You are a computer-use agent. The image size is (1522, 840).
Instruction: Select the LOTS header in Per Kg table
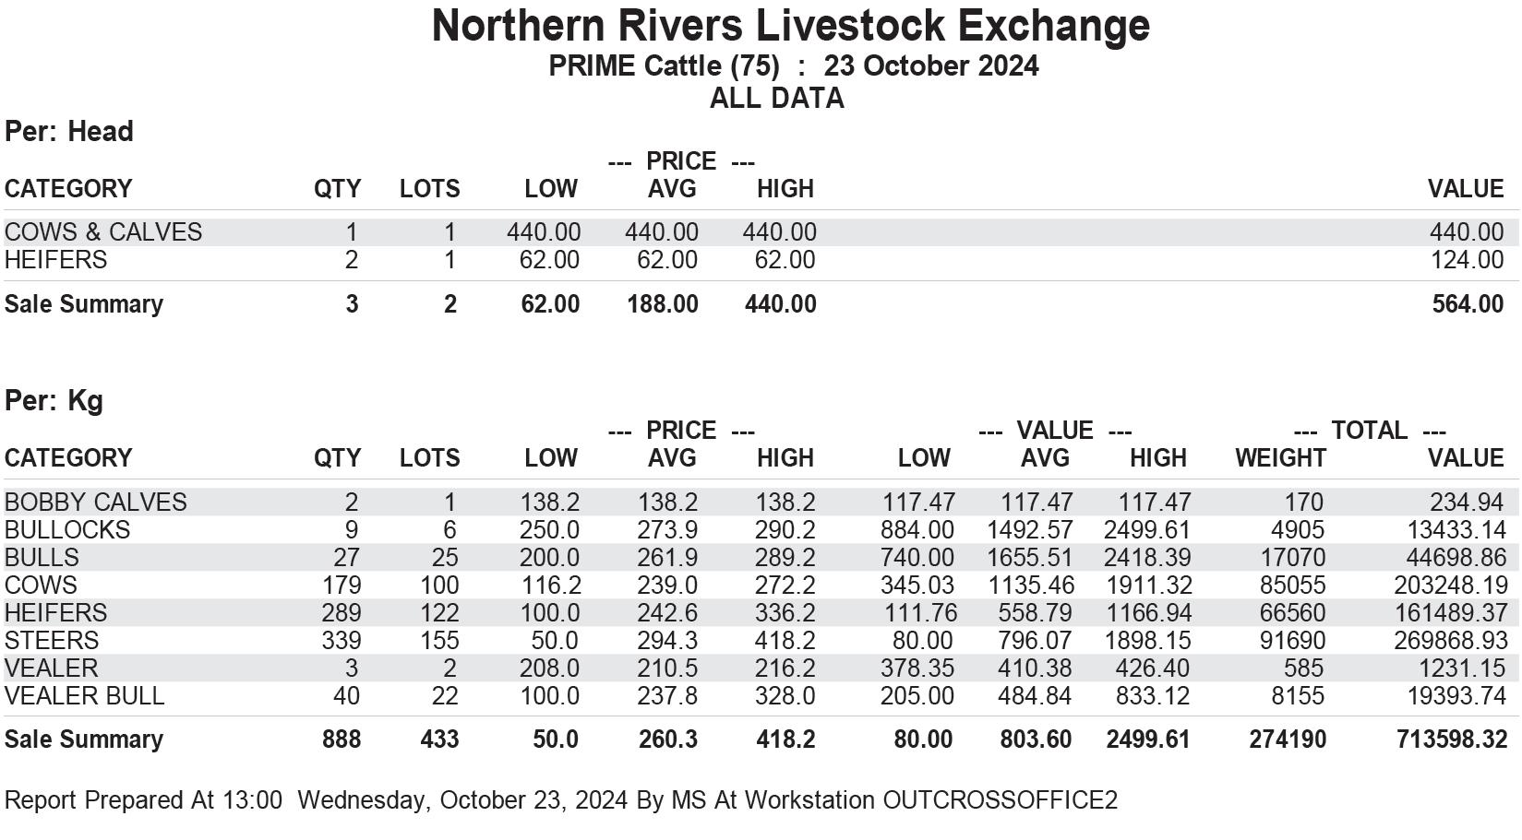[x=429, y=458]
